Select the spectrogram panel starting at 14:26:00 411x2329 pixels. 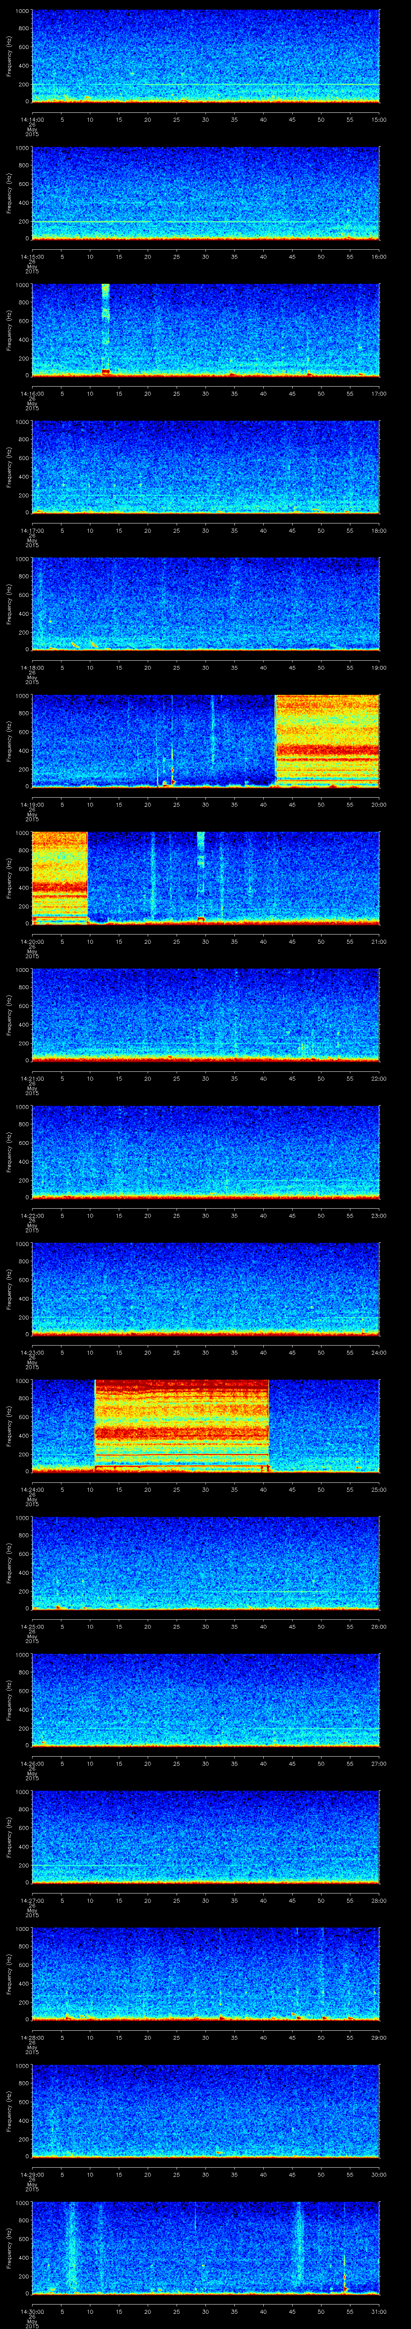[205, 1700]
